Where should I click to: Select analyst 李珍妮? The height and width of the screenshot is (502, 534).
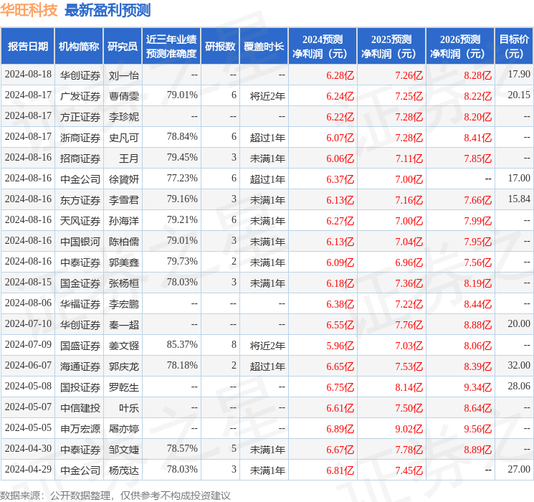[123, 117]
